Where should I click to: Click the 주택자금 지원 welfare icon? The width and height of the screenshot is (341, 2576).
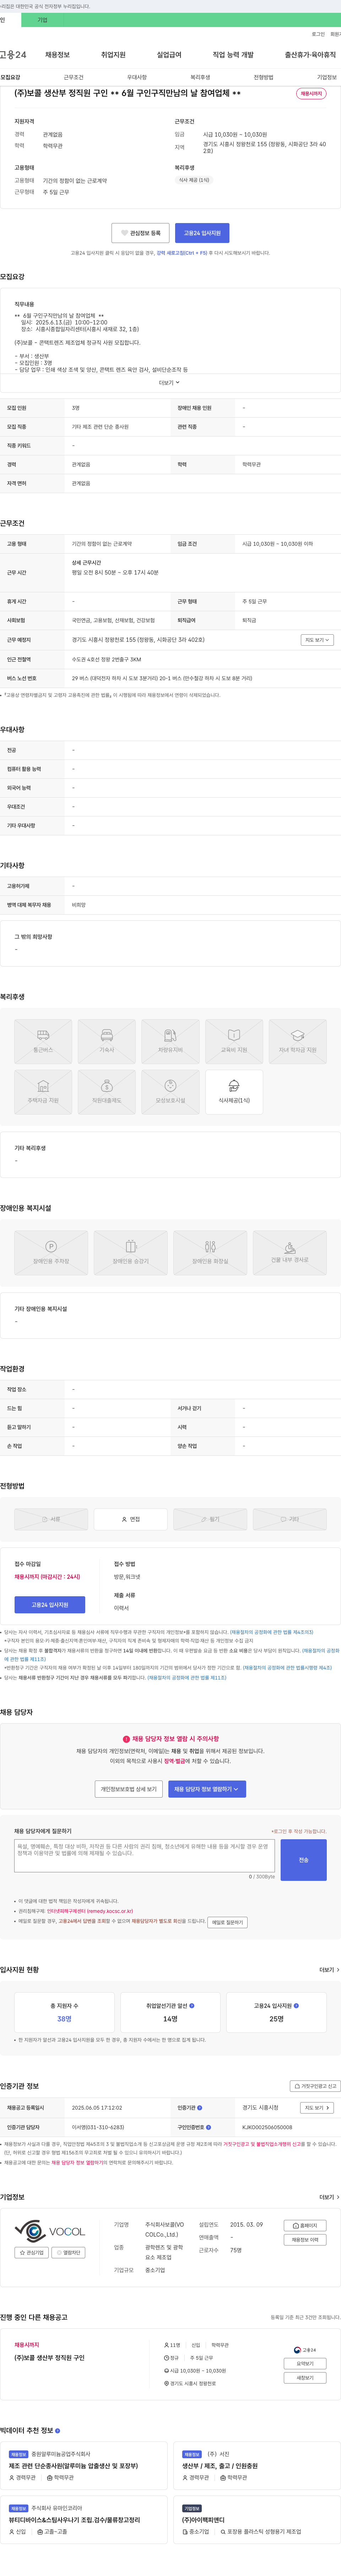[43, 1092]
